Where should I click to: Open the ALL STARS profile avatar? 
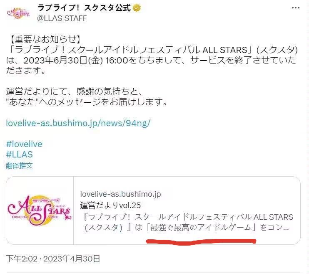coord(18,13)
